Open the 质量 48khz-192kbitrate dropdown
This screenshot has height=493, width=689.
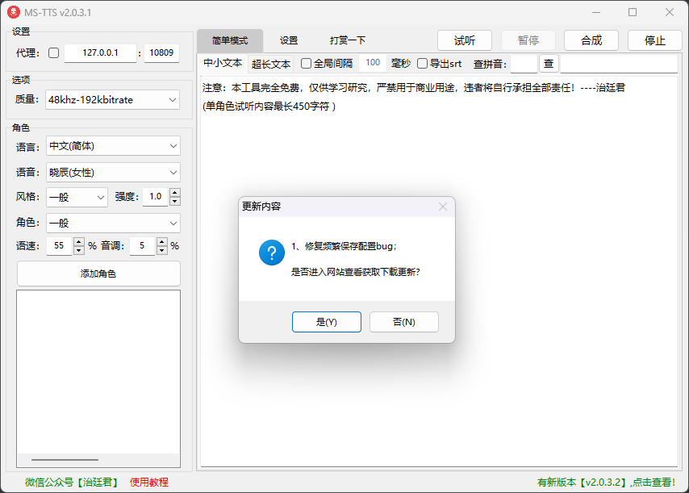click(113, 99)
